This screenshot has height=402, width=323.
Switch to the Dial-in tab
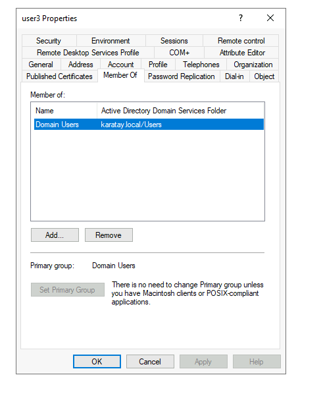tap(234, 76)
